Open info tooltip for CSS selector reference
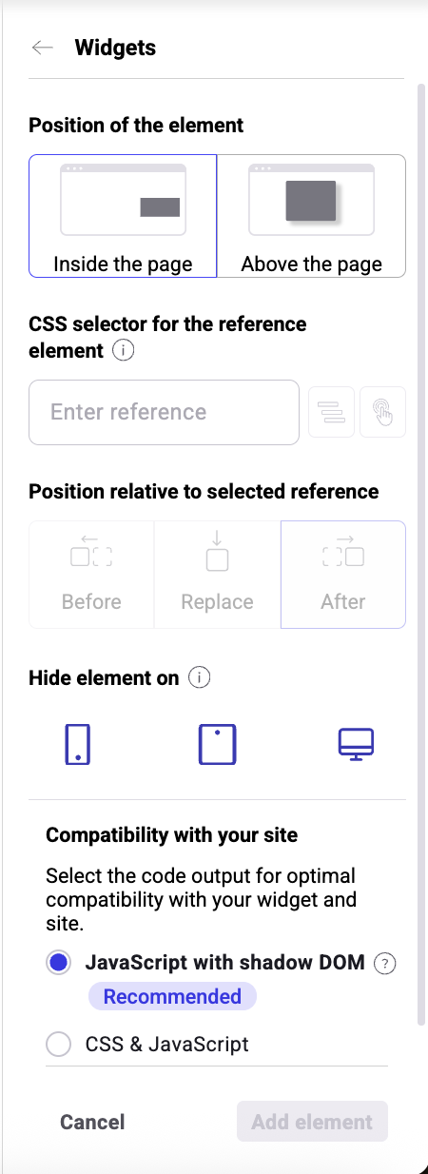The height and width of the screenshot is (1174, 428). pyautogui.click(x=123, y=350)
